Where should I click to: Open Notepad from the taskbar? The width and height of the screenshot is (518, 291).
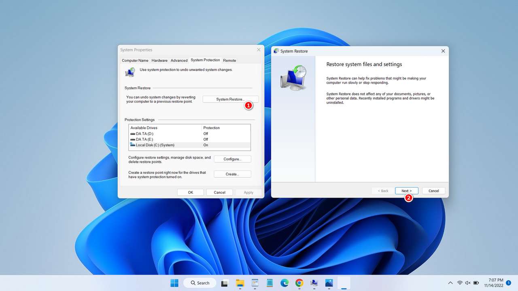[x=270, y=283]
